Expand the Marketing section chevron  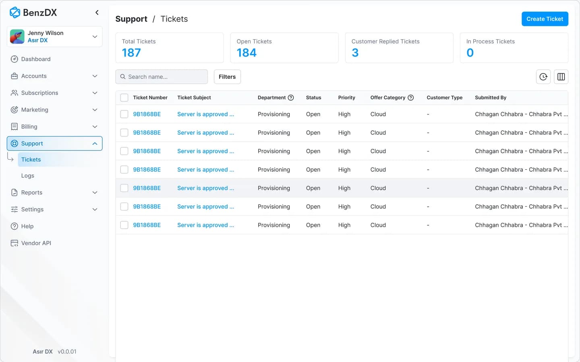(x=95, y=110)
